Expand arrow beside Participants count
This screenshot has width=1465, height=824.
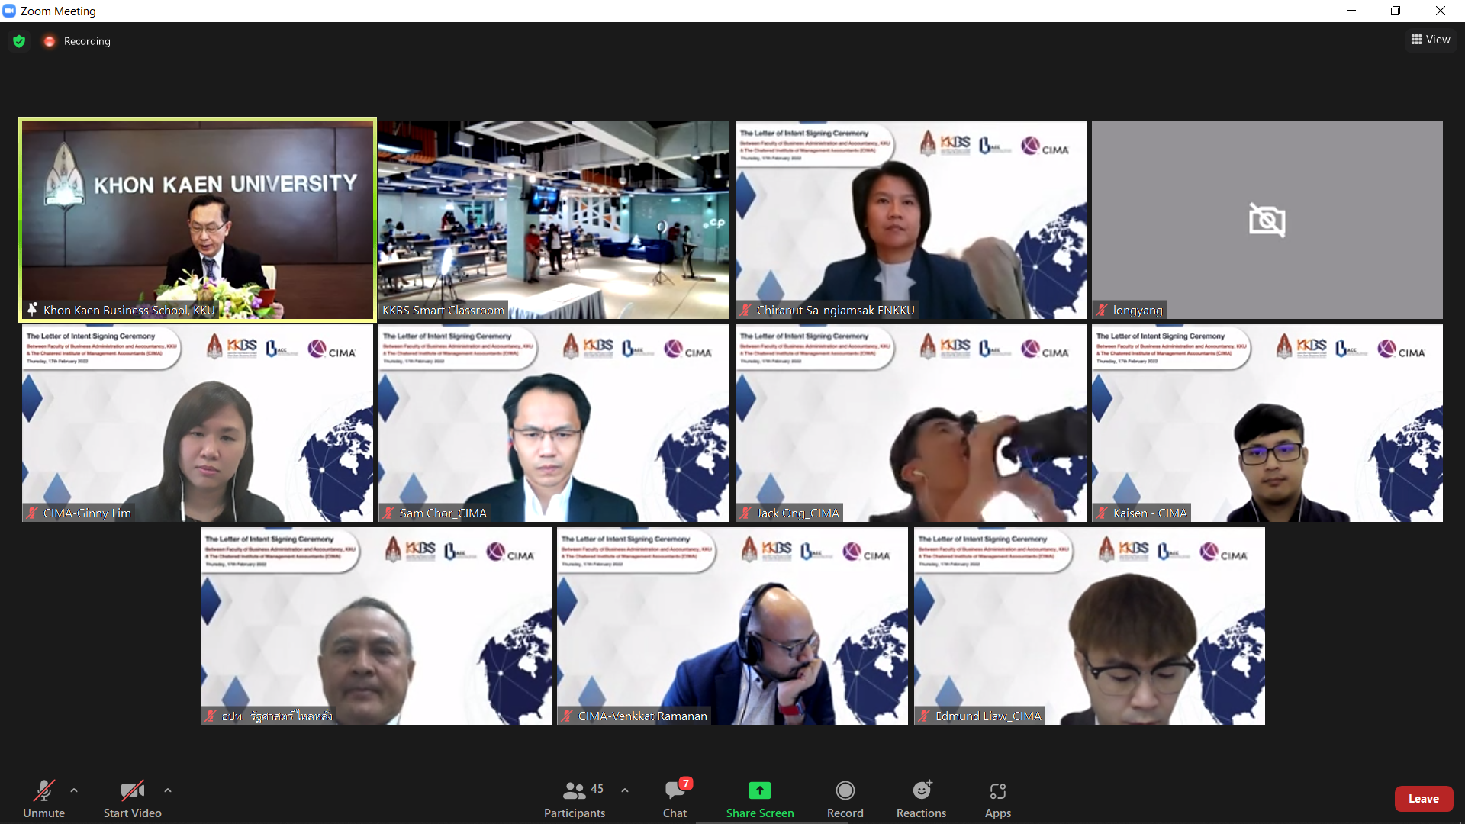(x=625, y=790)
